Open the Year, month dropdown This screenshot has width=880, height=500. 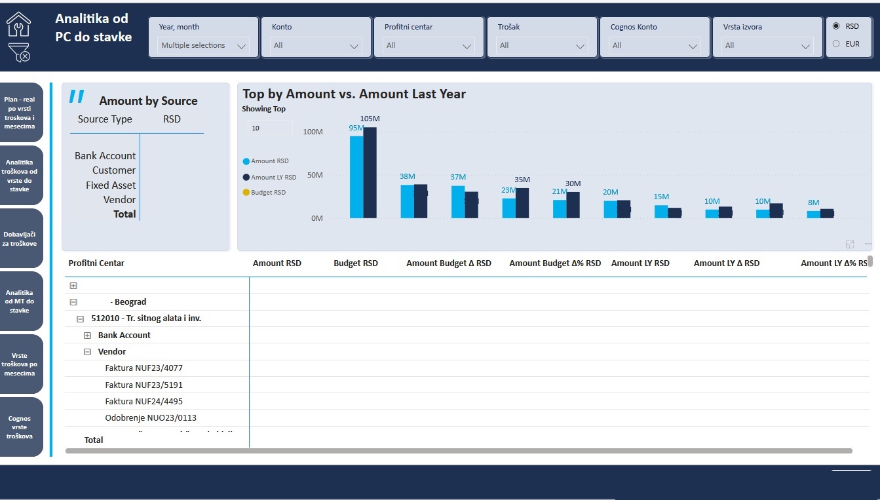tap(204, 45)
